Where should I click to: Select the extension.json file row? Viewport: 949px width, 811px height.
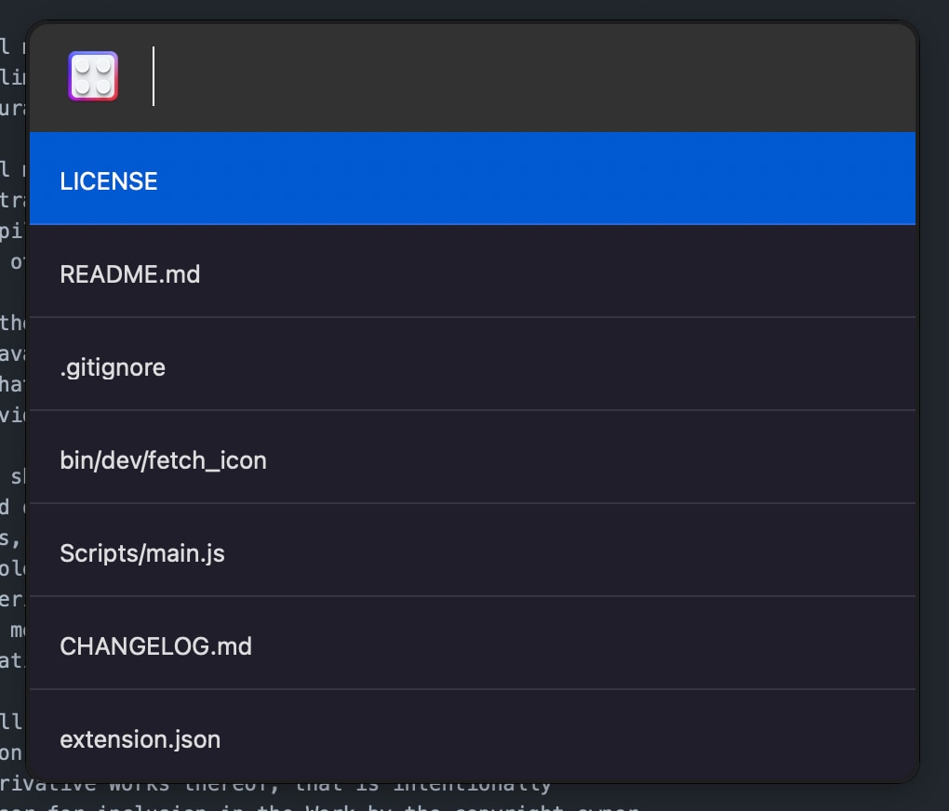(x=472, y=736)
